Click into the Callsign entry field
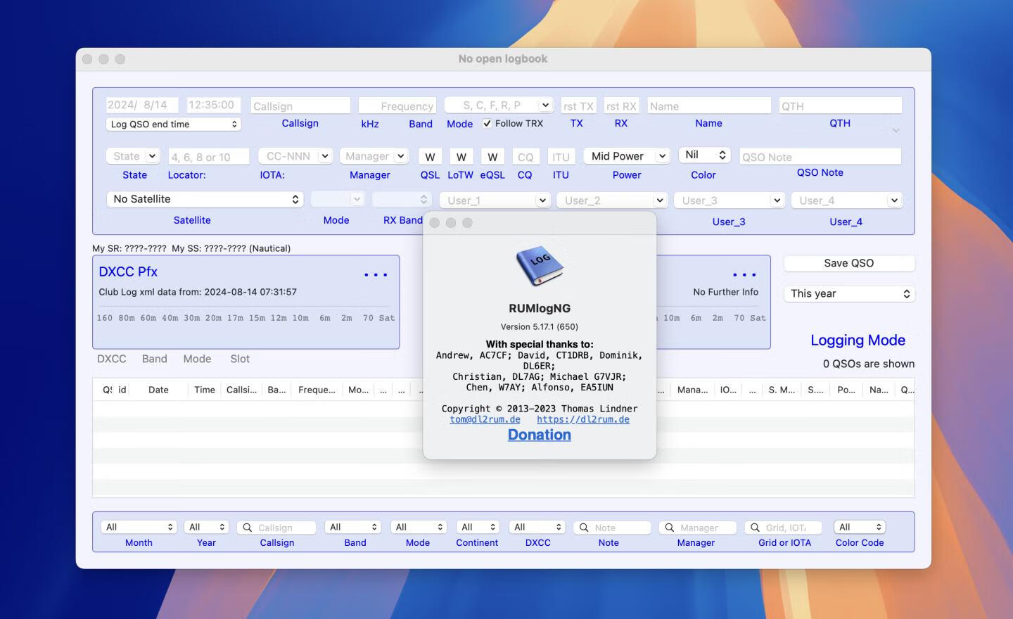 pyautogui.click(x=300, y=106)
